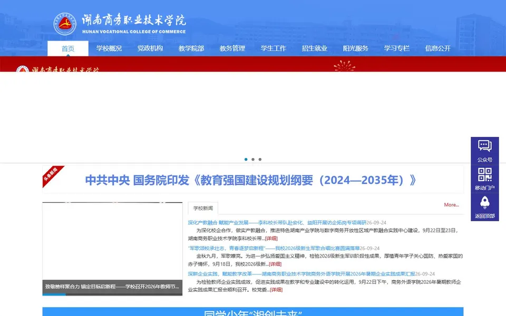Click the college emblem logo
Screen dimensions: 506x316
(65, 24)
